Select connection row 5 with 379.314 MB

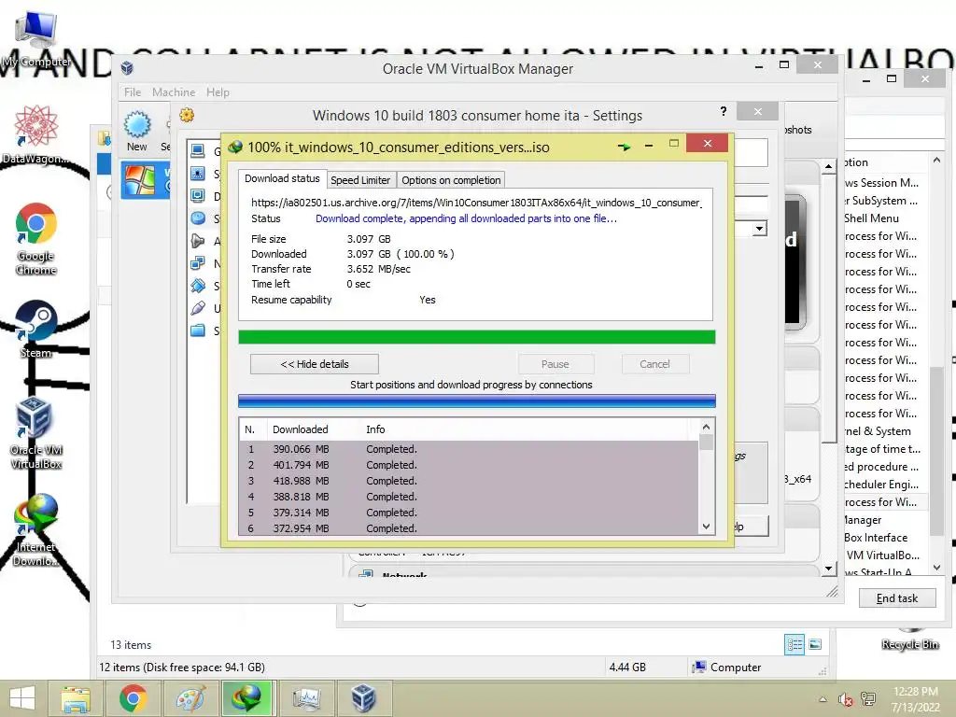469,513
